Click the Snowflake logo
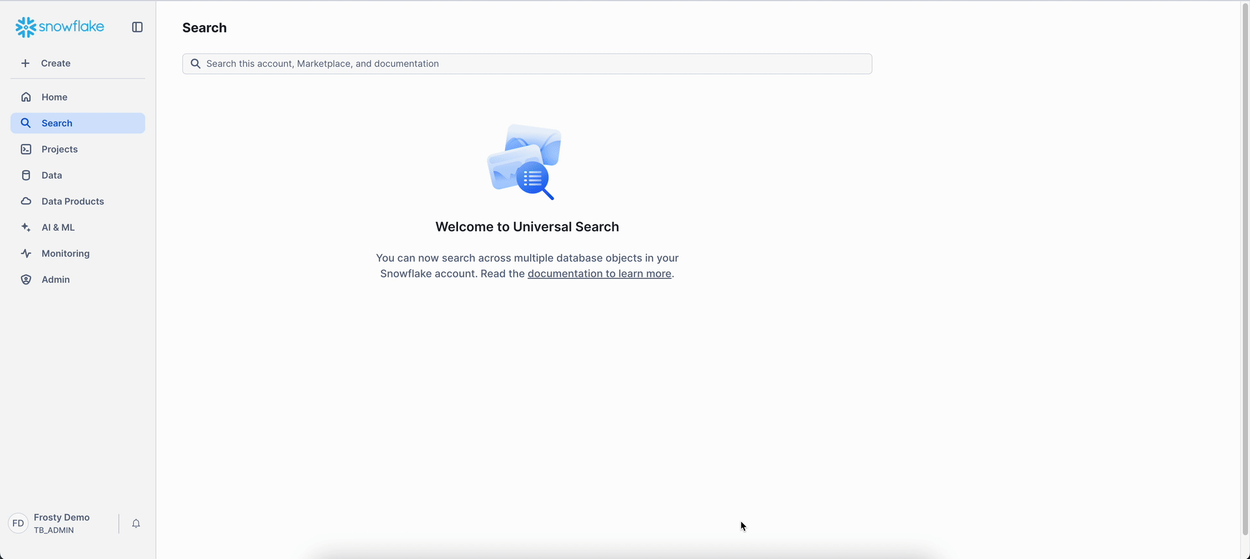 (59, 27)
